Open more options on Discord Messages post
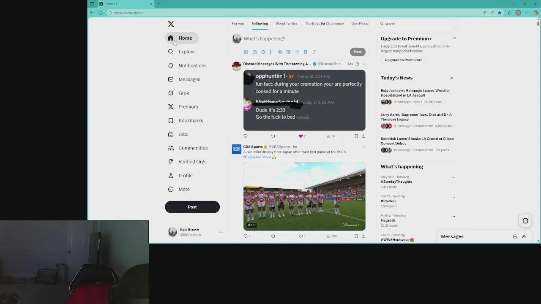 coord(363,64)
